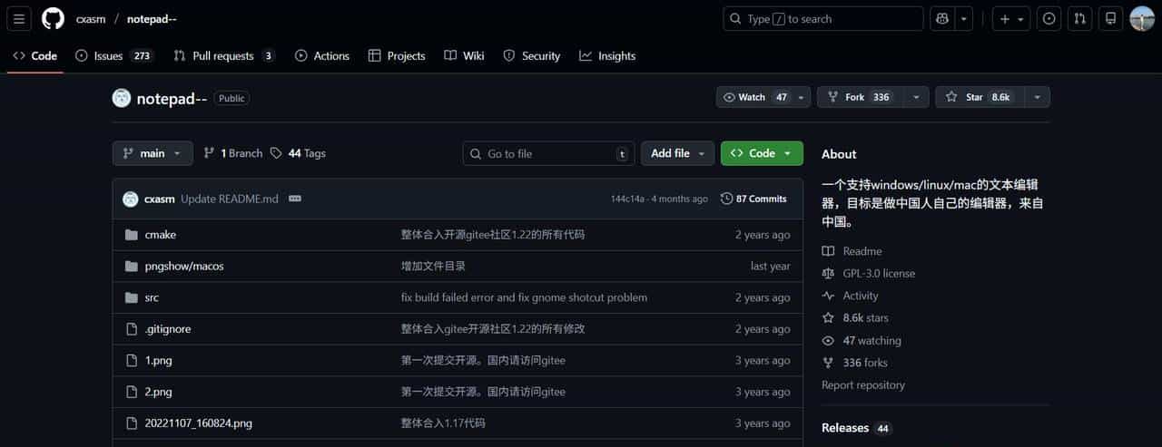Open the notifications inbox icon
Image resolution: width=1162 pixels, height=447 pixels.
pyautogui.click(x=1110, y=19)
